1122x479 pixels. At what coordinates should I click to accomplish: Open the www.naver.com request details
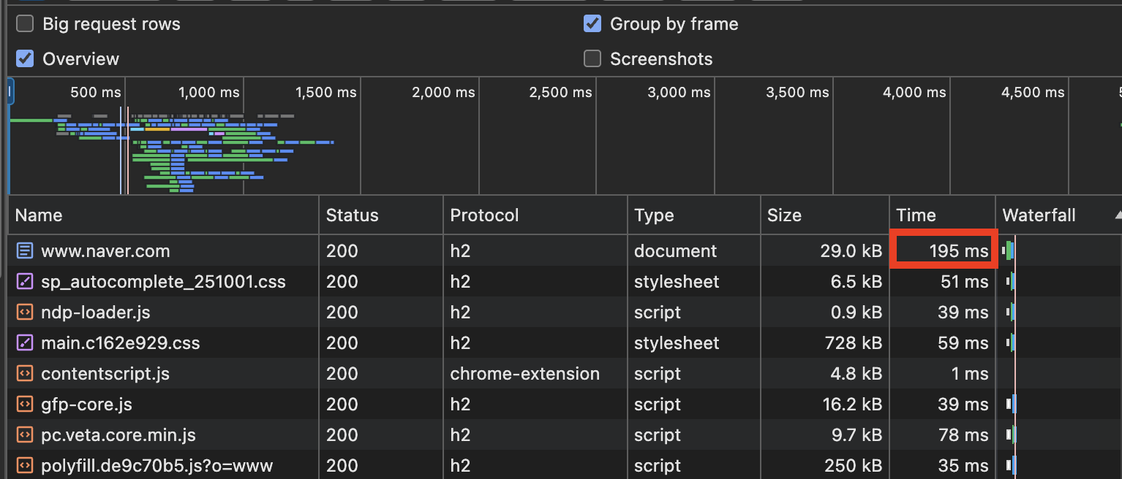[105, 251]
